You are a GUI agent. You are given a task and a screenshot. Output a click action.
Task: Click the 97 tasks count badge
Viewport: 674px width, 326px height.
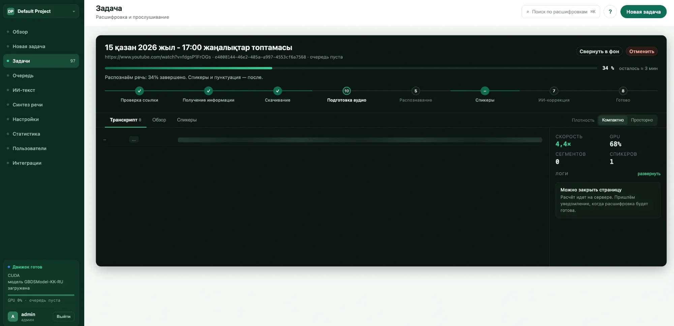click(x=73, y=61)
